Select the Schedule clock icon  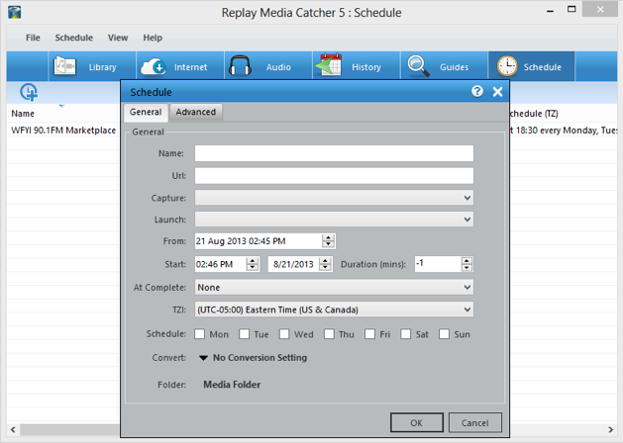[507, 66]
